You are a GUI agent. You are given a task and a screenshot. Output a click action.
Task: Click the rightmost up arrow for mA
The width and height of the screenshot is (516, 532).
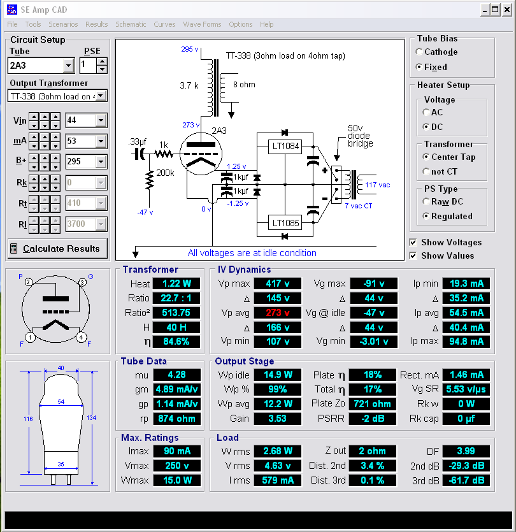click(x=55, y=138)
